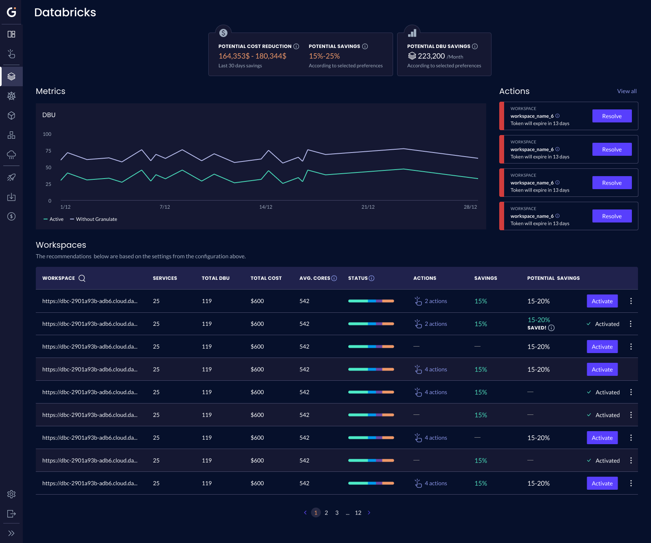Open the cloud section from the sidebar

pos(11,155)
